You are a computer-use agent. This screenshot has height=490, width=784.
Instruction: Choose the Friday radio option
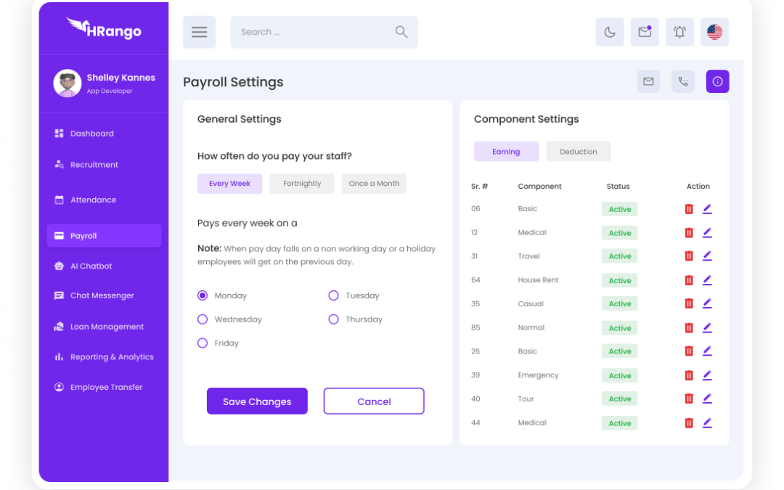(x=203, y=343)
